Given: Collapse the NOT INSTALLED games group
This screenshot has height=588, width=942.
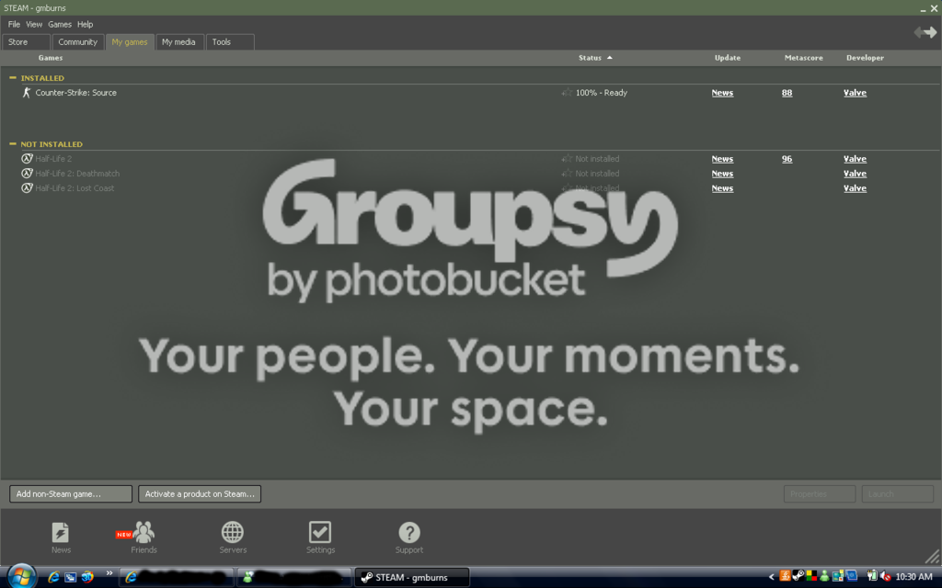Looking at the screenshot, I should (x=13, y=144).
